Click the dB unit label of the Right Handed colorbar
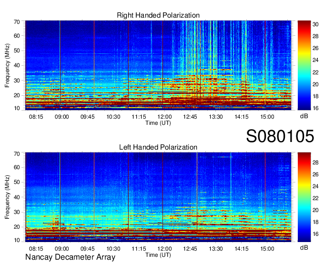 (x=304, y=116)
